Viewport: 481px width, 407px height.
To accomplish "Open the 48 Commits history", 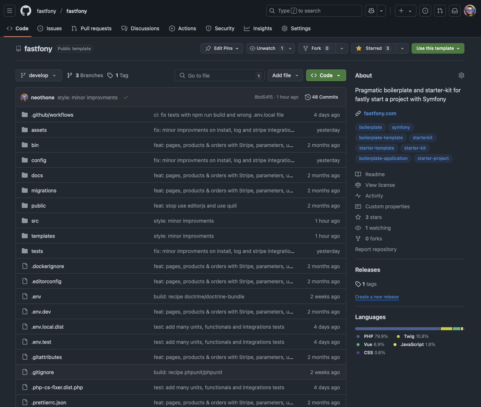I will pyautogui.click(x=322, y=97).
